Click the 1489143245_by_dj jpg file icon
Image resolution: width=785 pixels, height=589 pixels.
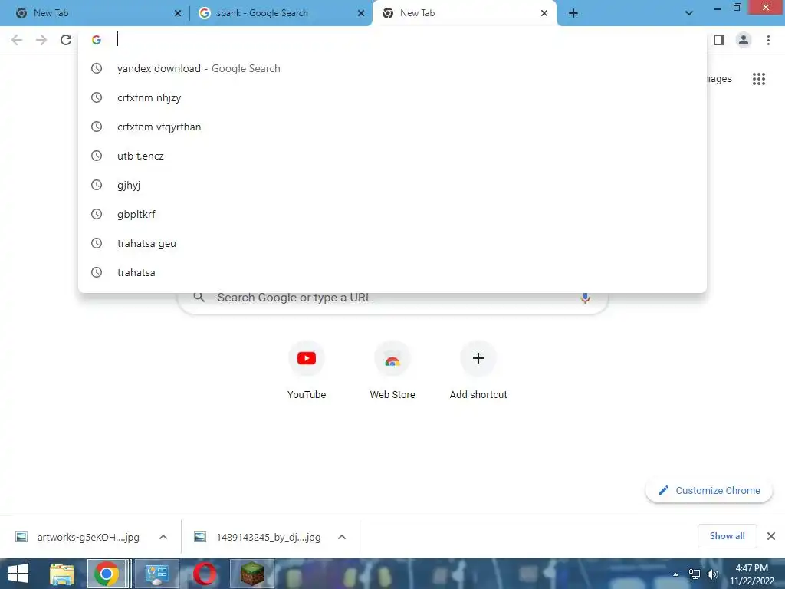point(200,538)
